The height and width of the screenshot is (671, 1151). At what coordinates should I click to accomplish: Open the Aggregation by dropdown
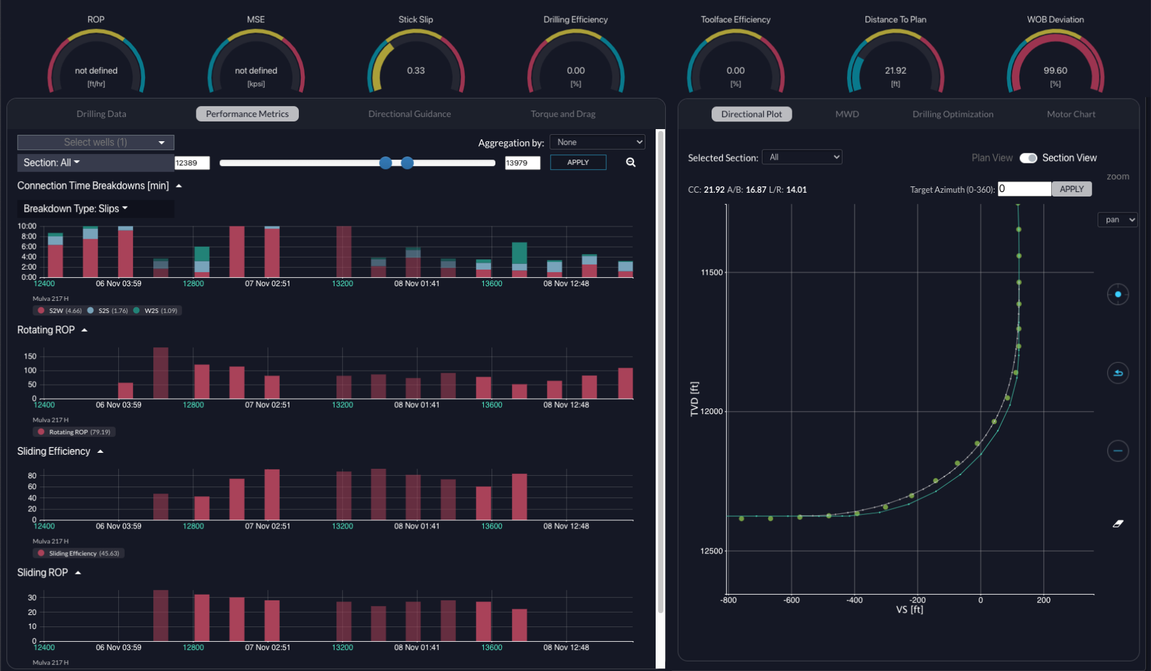click(x=597, y=142)
